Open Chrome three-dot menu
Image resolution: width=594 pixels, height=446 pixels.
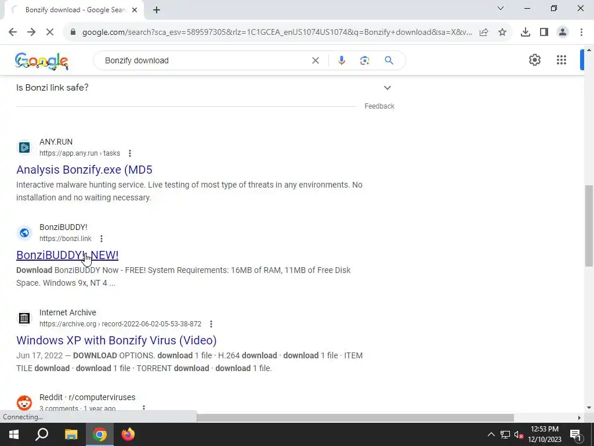(581, 33)
